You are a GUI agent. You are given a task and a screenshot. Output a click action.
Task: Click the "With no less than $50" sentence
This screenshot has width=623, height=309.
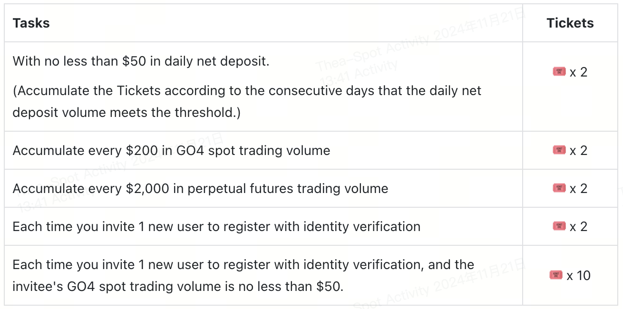[x=141, y=61]
